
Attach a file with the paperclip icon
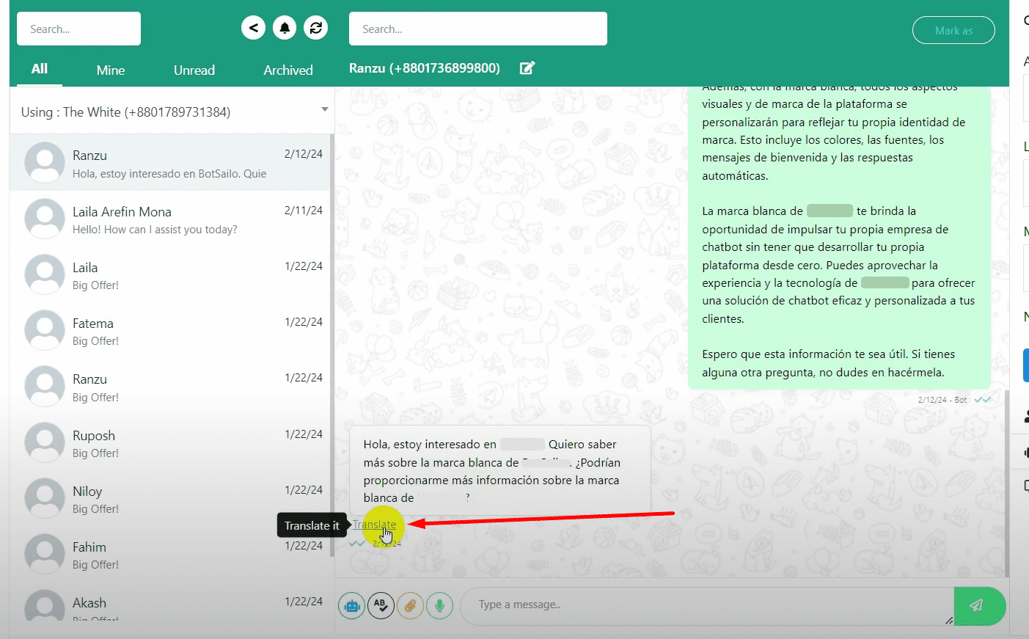tap(410, 606)
